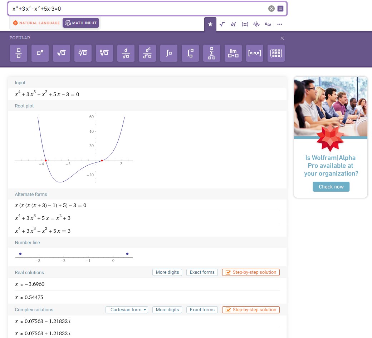Open the waveform functions tab
This screenshot has width=372, height=338.
[256, 24]
